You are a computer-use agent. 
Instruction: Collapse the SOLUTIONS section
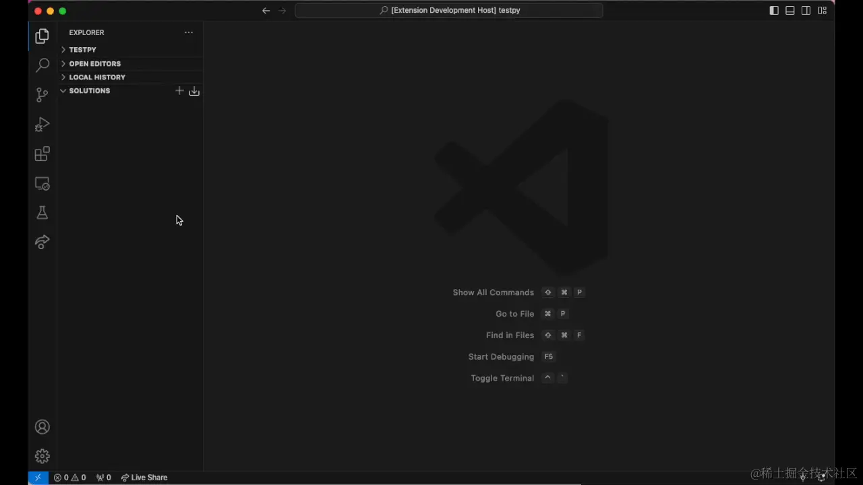click(x=89, y=90)
